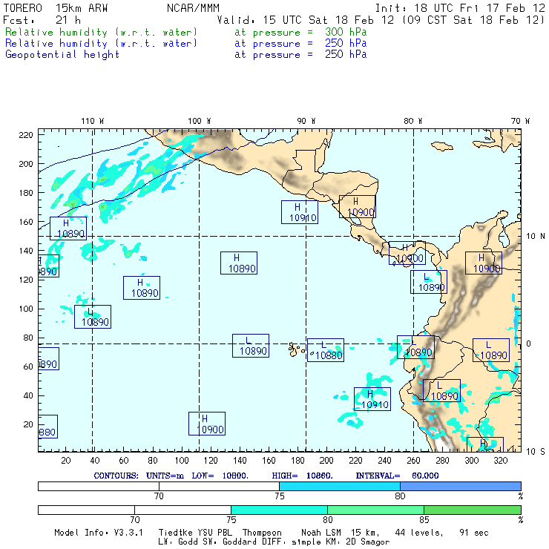
Task: Click the 'Valid: 15 UTC Sat 18 Feb 12' text
Action: pyautogui.click(x=306, y=20)
